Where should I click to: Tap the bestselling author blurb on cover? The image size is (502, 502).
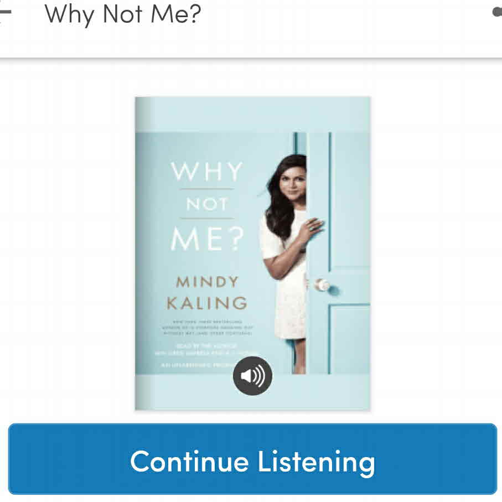[x=208, y=327]
